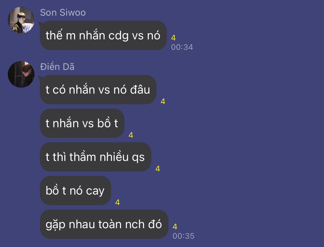The height and width of the screenshot is (247, 324).
Task: Click the 00:35 timestamp
Action: click(184, 236)
